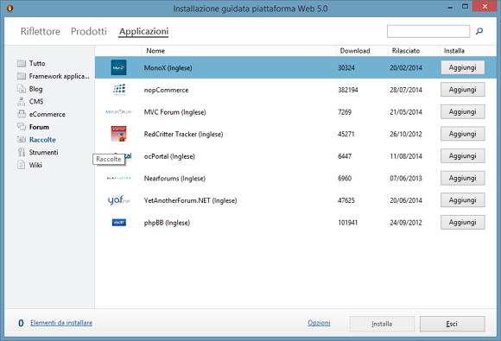The image size is (501, 341).
Task: Click the Nearforums application logo
Action: coord(118,178)
